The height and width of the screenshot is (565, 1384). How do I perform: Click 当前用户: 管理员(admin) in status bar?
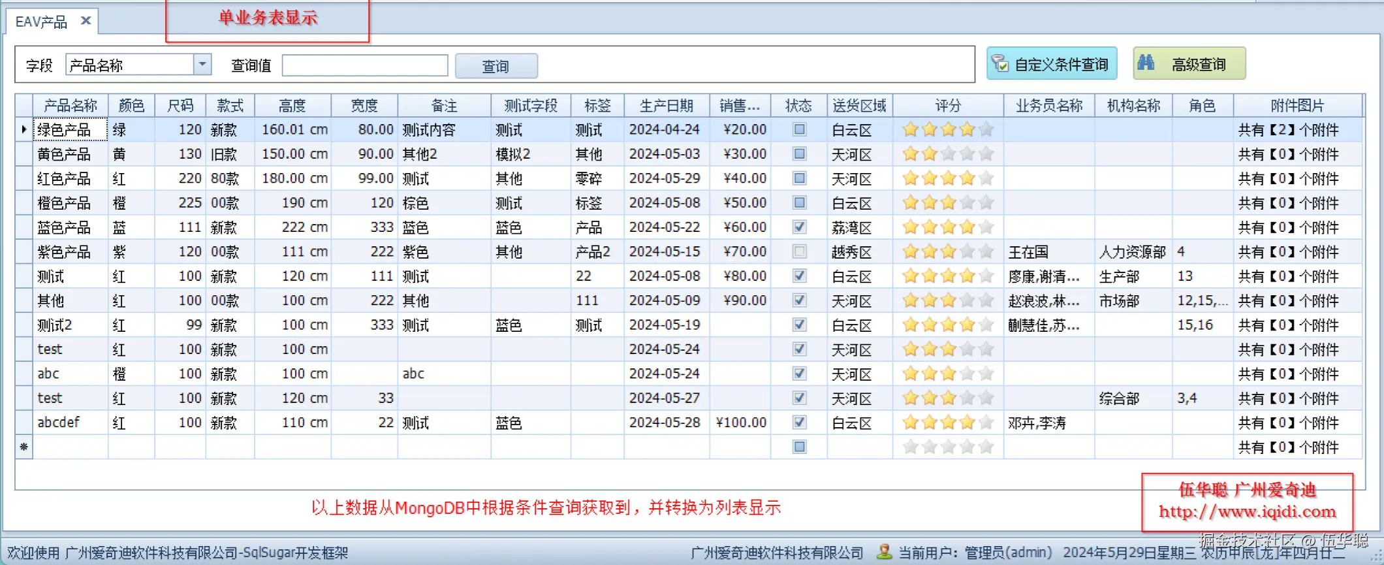[975, 553]
